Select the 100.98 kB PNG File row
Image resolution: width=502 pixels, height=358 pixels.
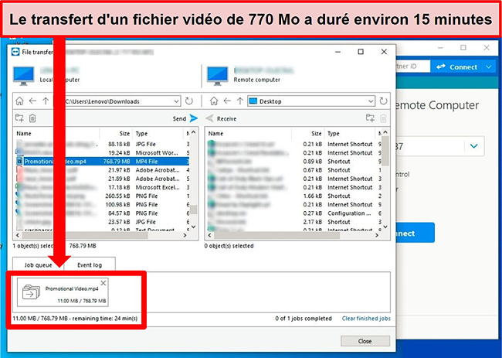tap(103, 204)
